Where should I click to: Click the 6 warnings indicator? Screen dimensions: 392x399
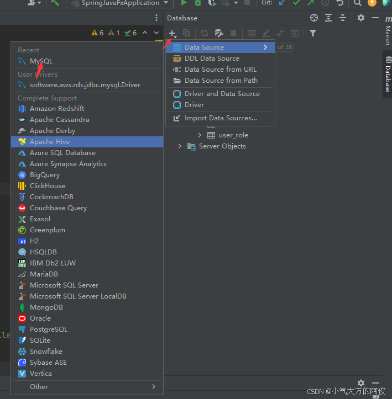(x=97, y=33)
